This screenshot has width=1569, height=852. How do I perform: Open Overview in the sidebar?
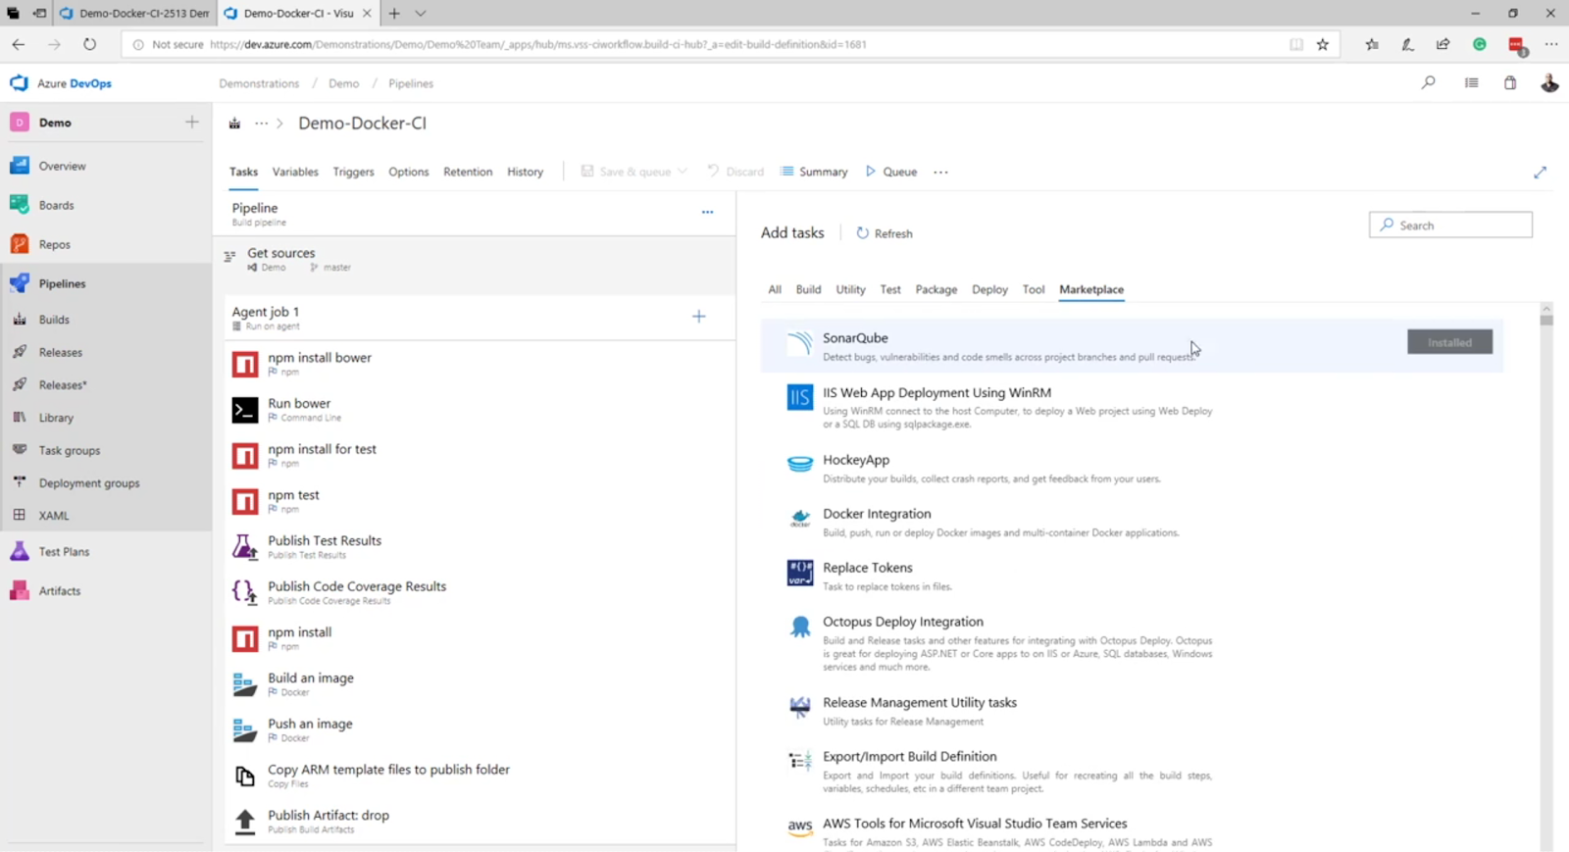pos(62,166)
